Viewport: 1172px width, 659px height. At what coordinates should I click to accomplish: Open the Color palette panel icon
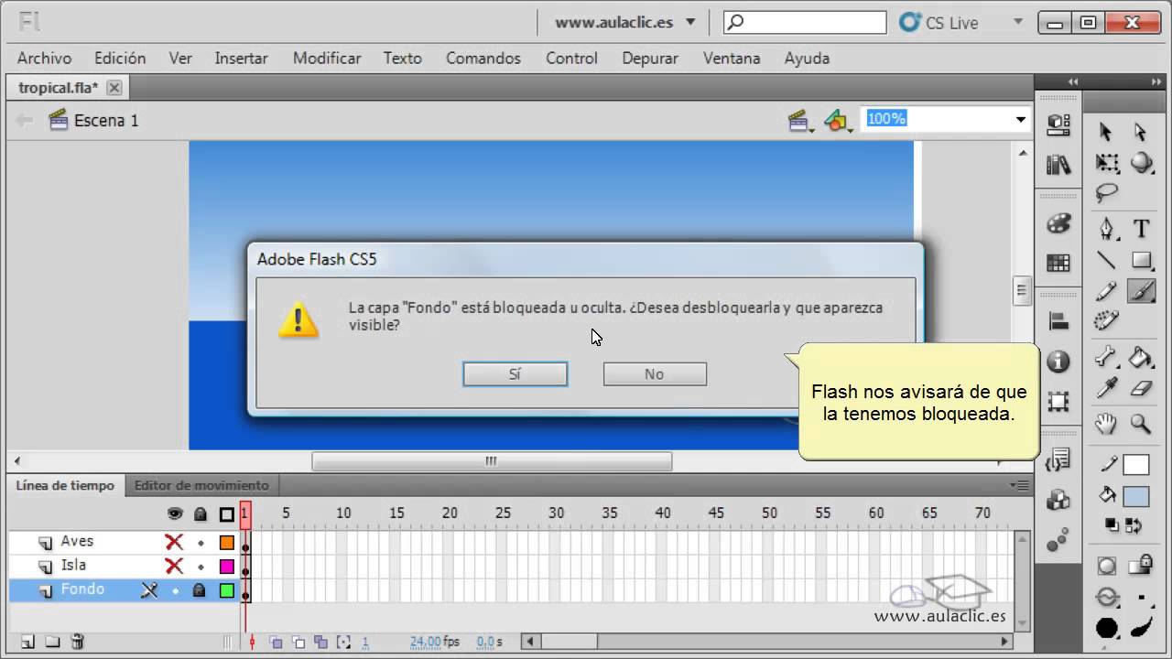coord(1058,224)
